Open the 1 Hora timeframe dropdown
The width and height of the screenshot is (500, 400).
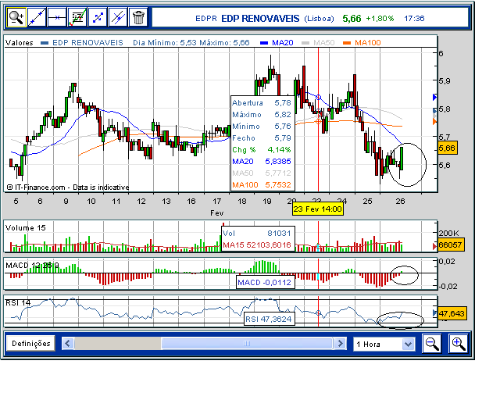[x=384, y=345]
